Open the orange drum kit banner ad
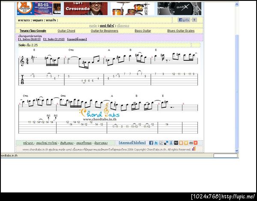 click(133, 8)
